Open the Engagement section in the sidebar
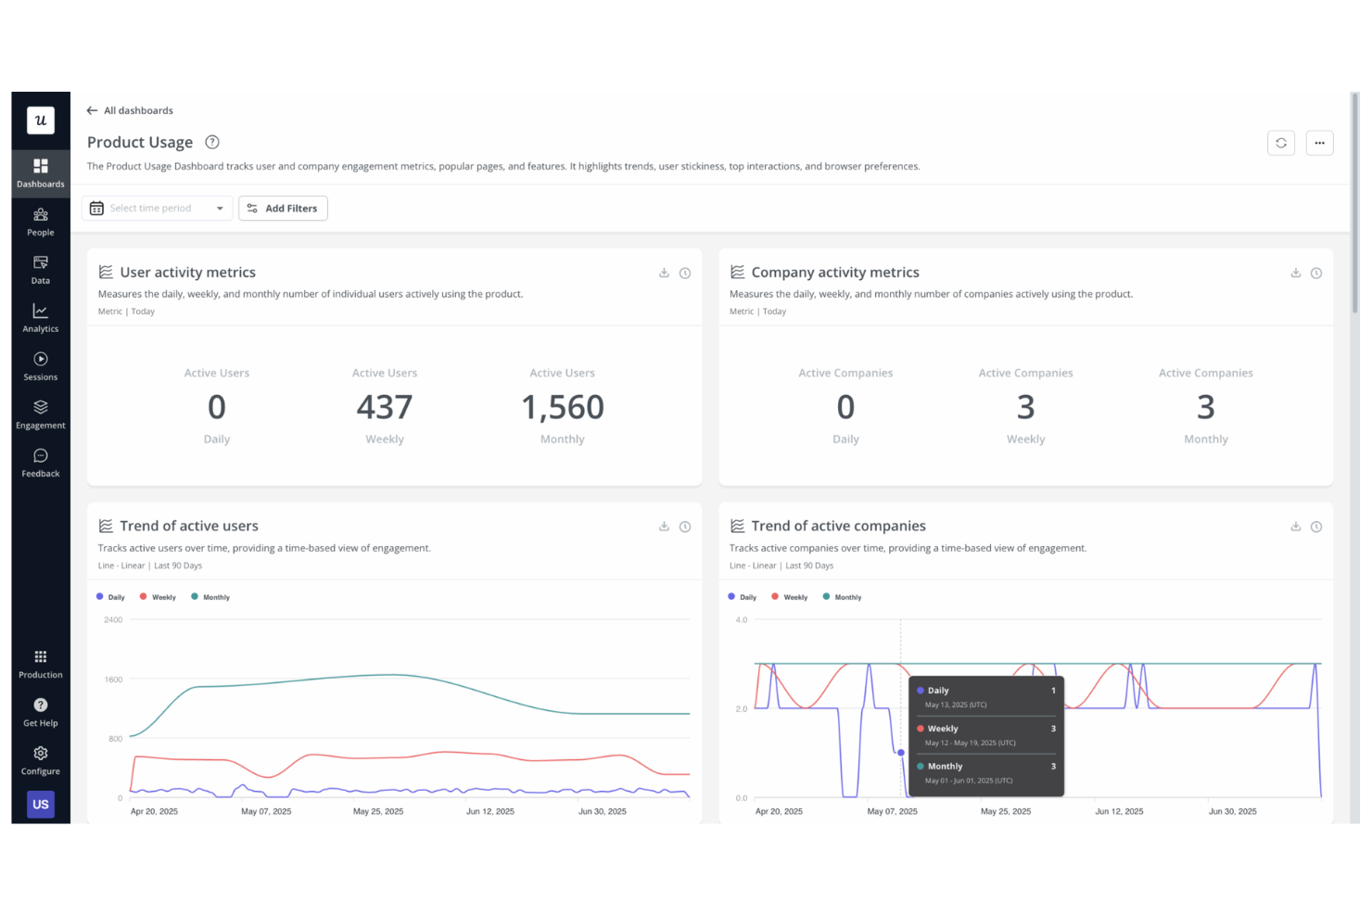The width and height of the screenshot is (1372, 915). tap(40, 413)
